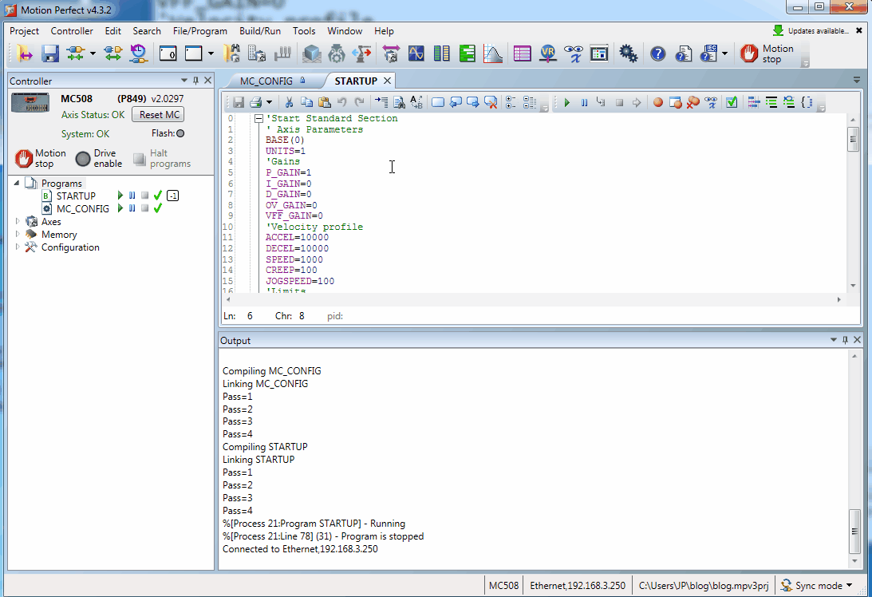Viewport: 872px width, 597px height.
Task: Click the editor vertical scrollbar thumb
Action: [x=853, y=139]
